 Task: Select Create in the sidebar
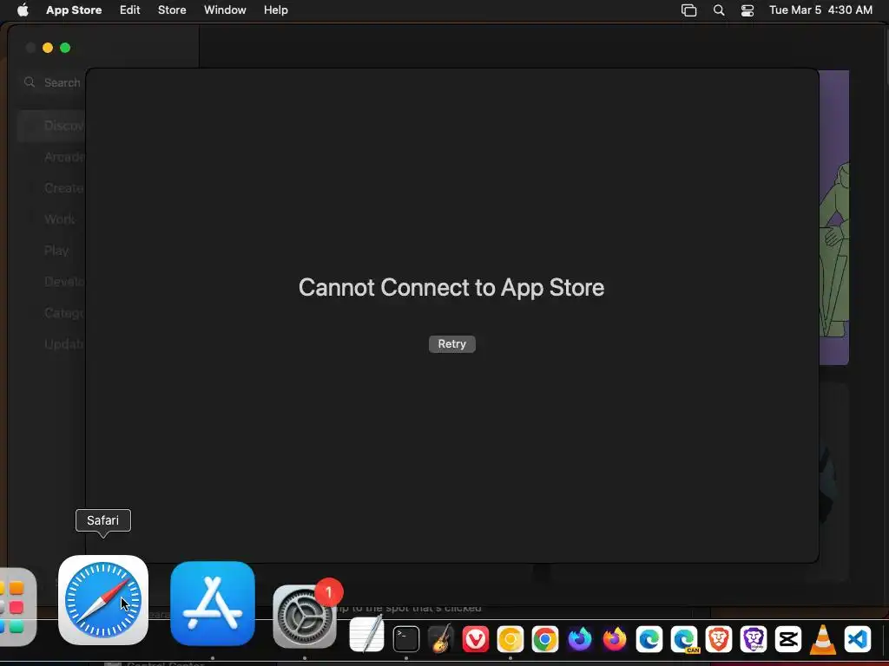coord(51,188)
